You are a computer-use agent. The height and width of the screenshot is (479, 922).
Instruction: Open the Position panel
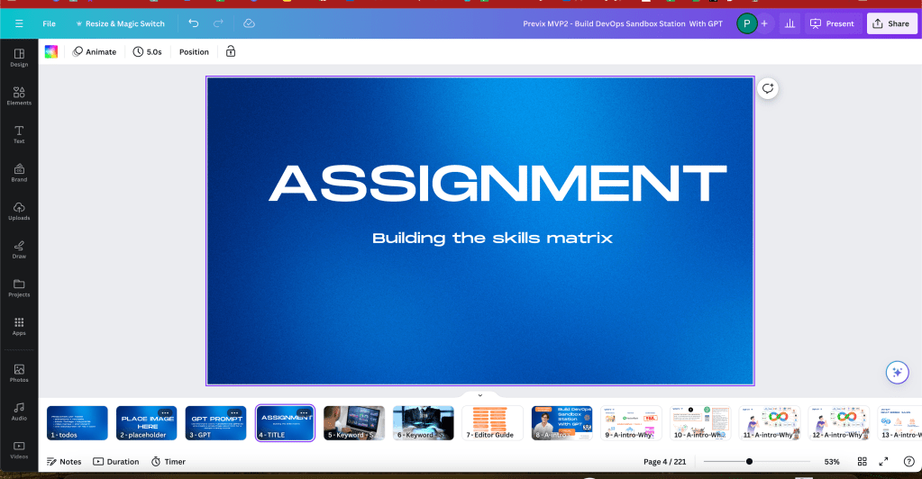click(x=194, y=51)
